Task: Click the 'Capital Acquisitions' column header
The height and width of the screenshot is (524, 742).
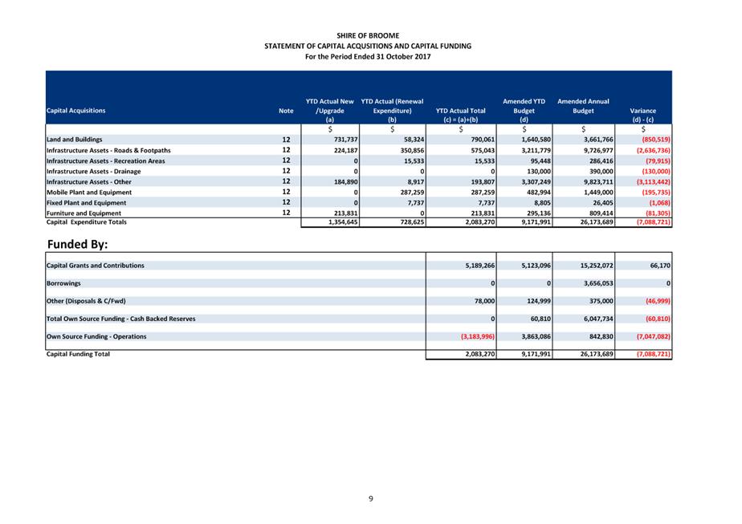Action: coord(75,111)
